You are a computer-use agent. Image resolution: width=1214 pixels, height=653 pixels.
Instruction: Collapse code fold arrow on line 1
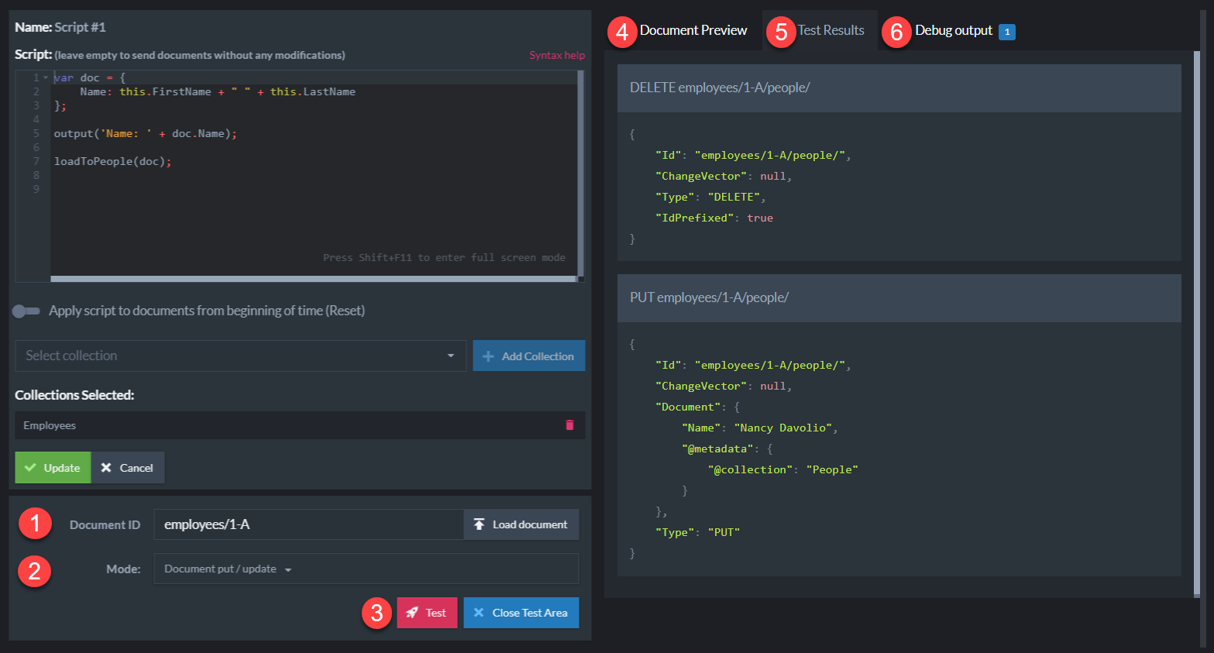coord(46,77)
